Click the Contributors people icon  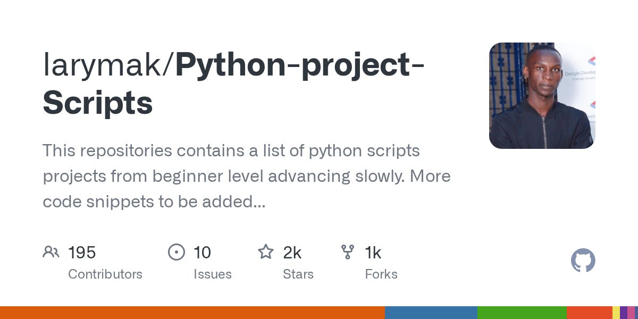51,251
